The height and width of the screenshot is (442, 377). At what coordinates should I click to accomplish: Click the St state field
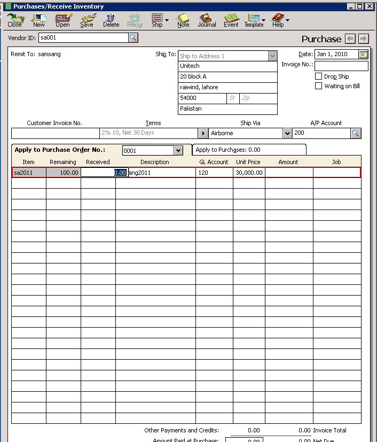pos(233,98)
